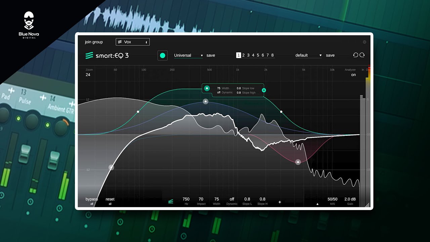Viewport: 430px width, 242px height.
Task: Toggle Dynamic off in band popup
Action: [225, 92]
